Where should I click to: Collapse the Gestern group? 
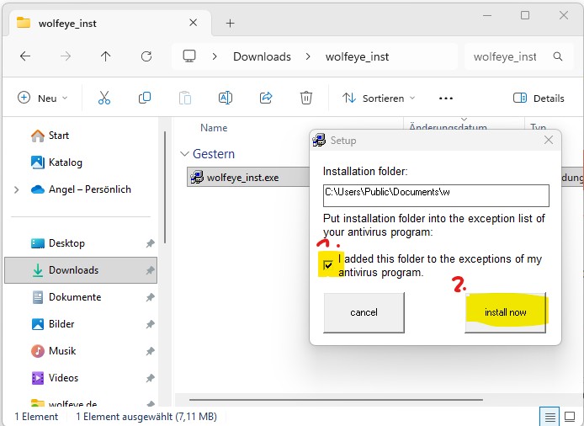click(184, 155)
